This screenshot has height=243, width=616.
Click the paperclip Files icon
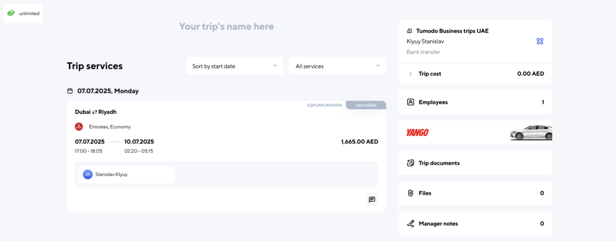point(411,193)
